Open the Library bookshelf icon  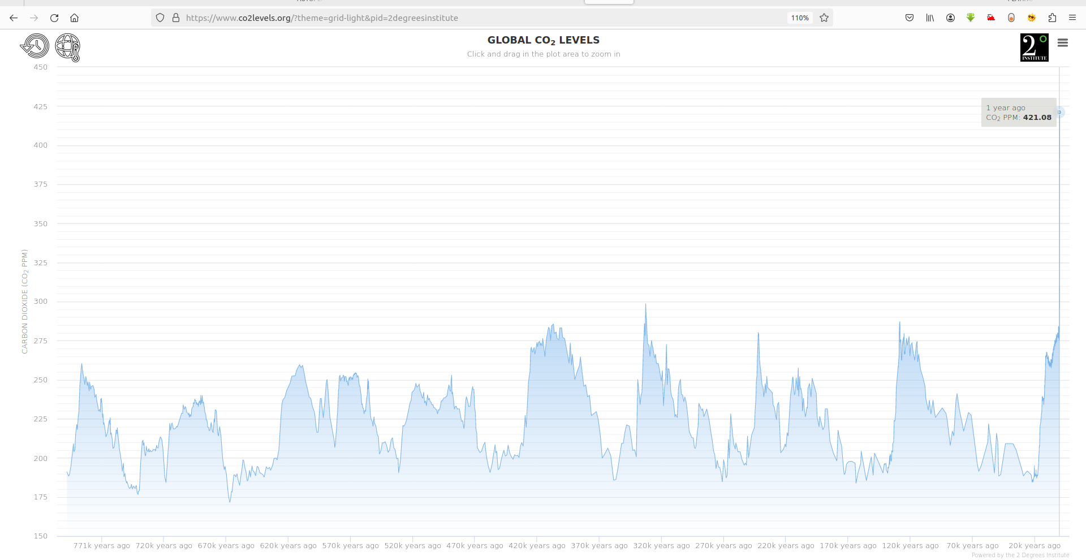click(x=930, y=18)
